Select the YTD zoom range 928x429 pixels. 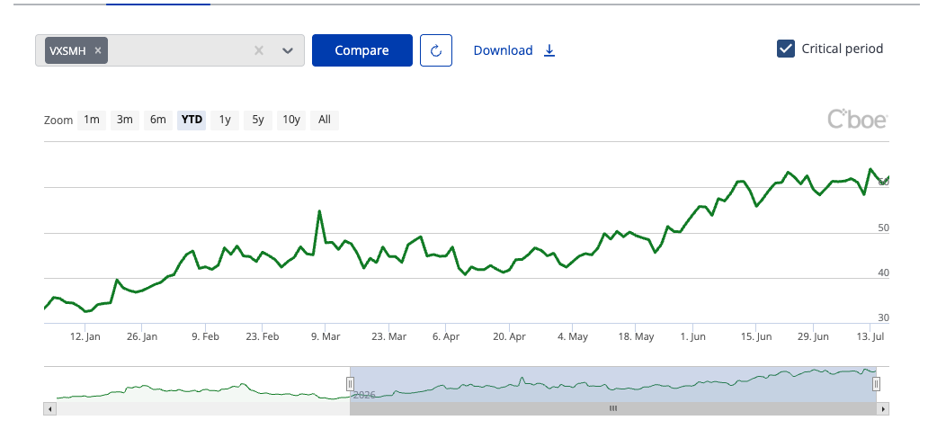tap(192, 120)
